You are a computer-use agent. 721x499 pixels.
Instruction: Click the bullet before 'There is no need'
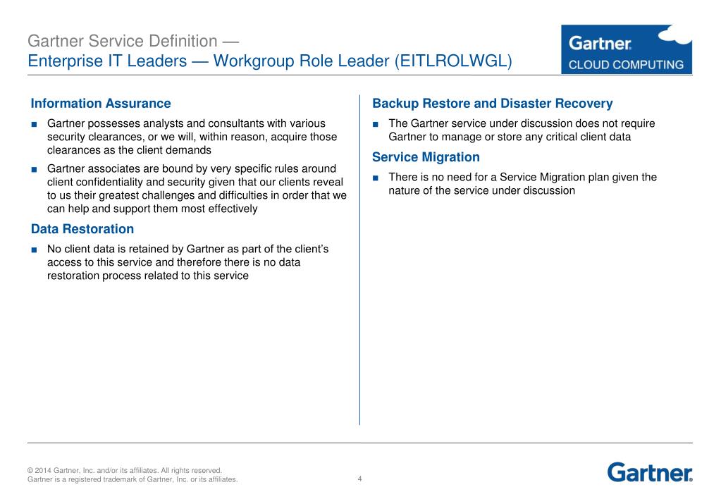[x=376, y=178]
